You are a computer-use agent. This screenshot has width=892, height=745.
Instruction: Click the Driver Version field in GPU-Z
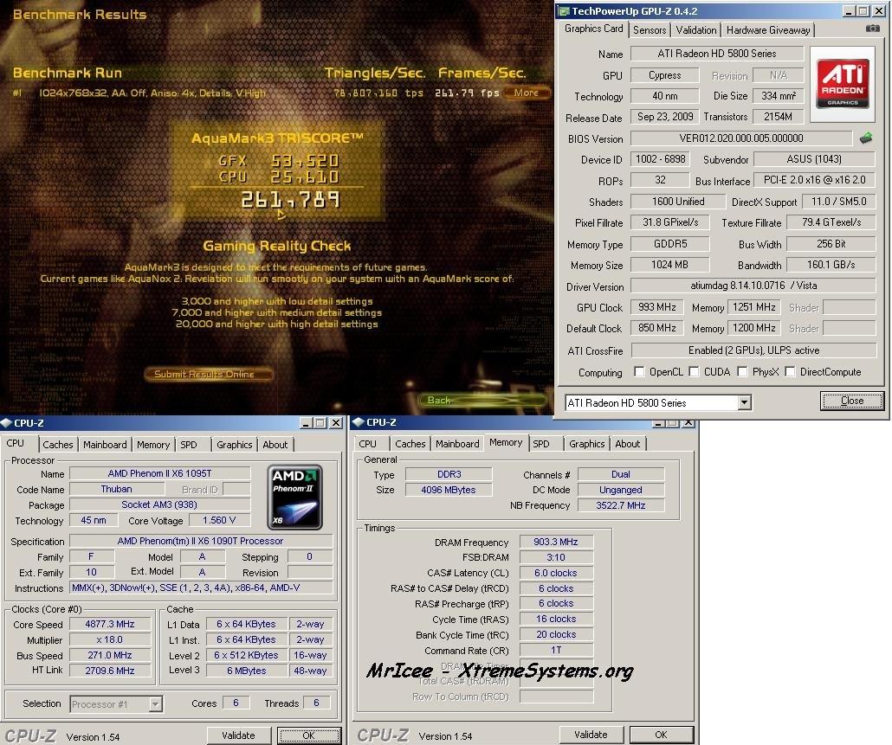(753, 286)
